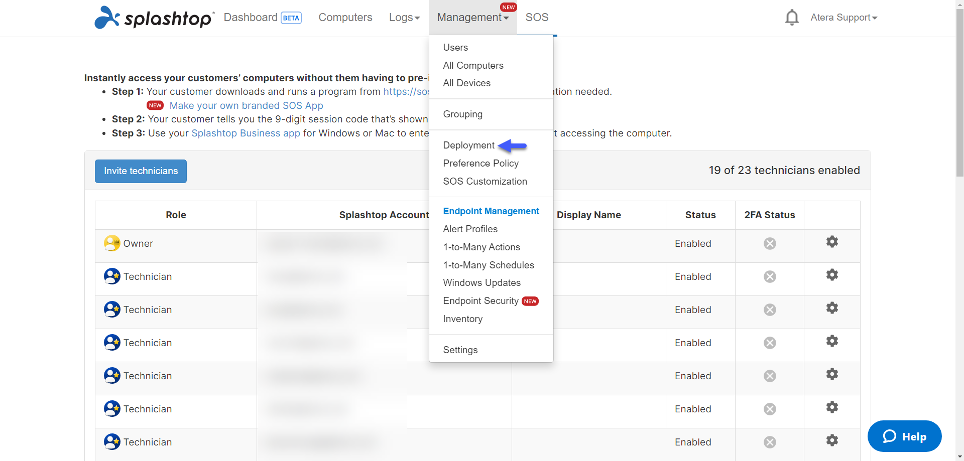This screenshot has width=964, height=461.
Task: Expand the Logs dropdown
Action: click(x=404, y=18)
